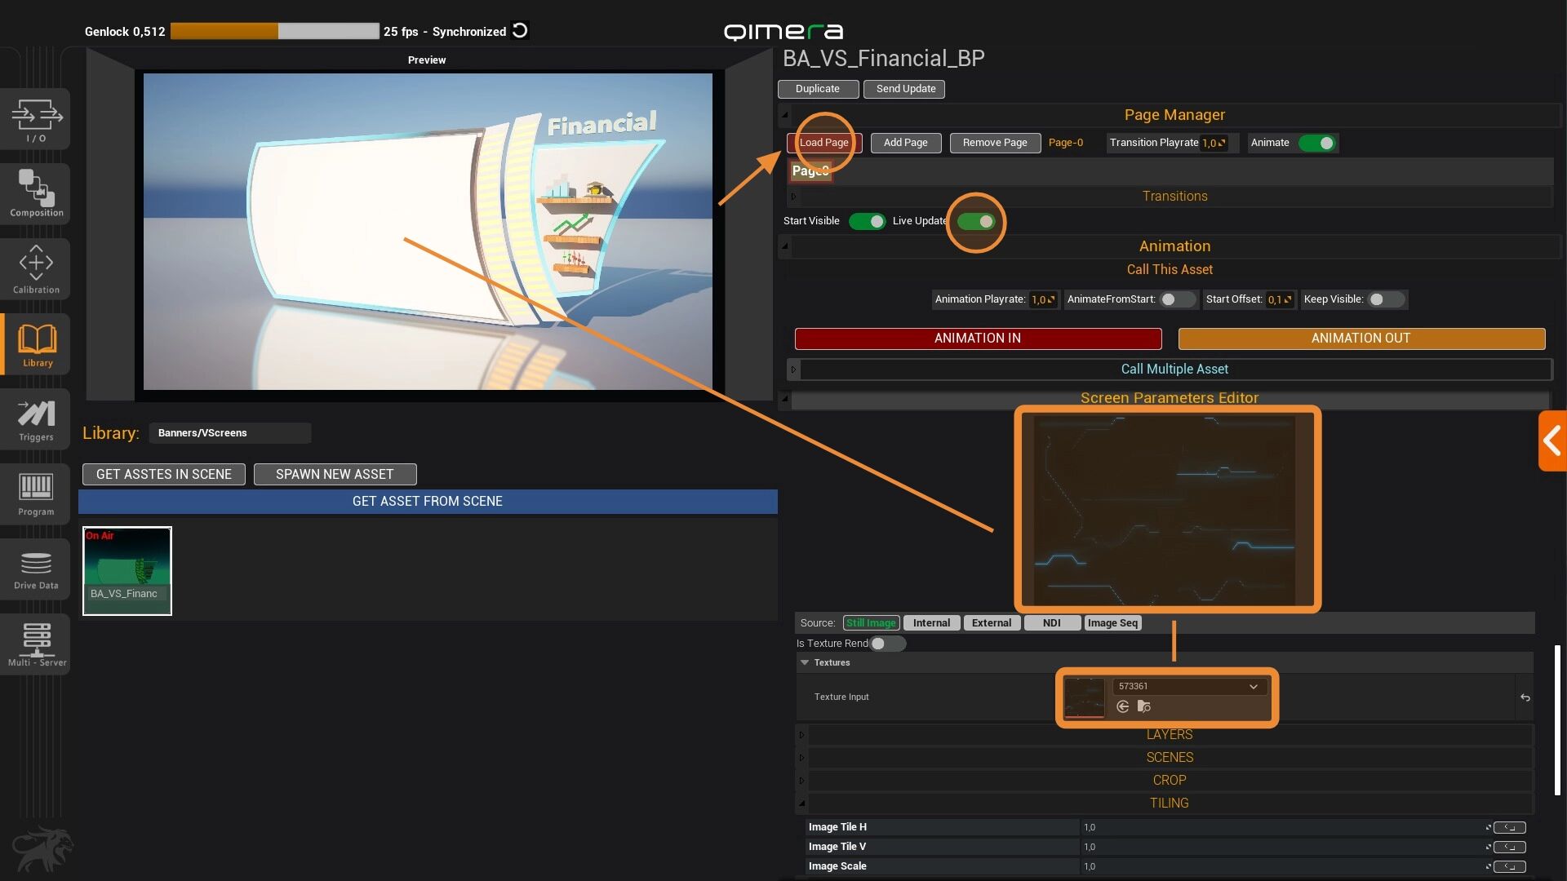Expand the LAYERS section

(1169, 734)
